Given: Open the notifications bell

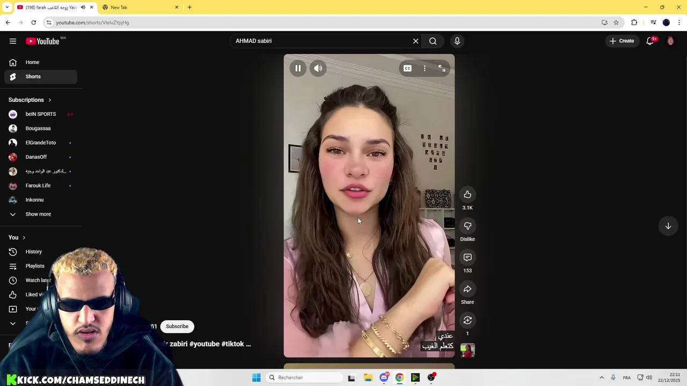Looking at the screenshot, I should [x=650, y=41].
